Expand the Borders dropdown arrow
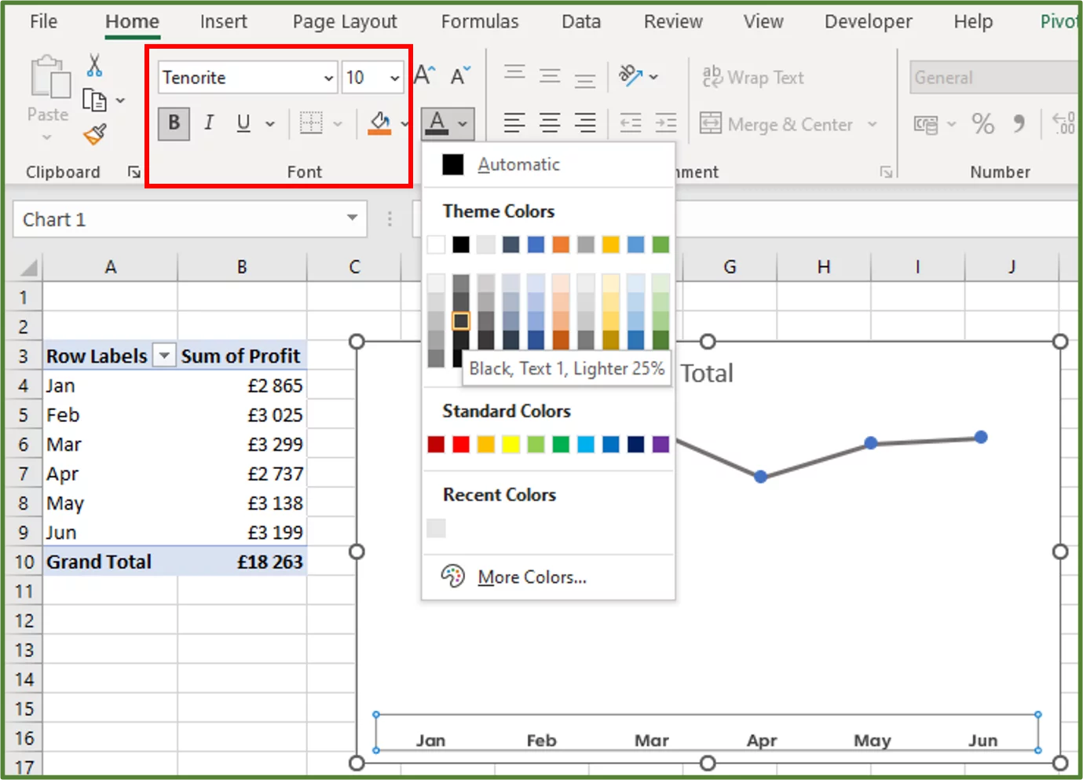 pos(338,123)
